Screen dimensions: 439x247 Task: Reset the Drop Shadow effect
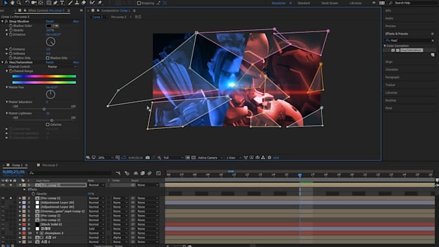[50, 21]
